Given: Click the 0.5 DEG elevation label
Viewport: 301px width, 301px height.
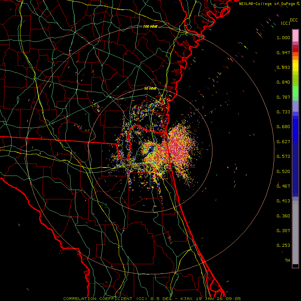Looking at the screenshot, I should pos(161,299).
